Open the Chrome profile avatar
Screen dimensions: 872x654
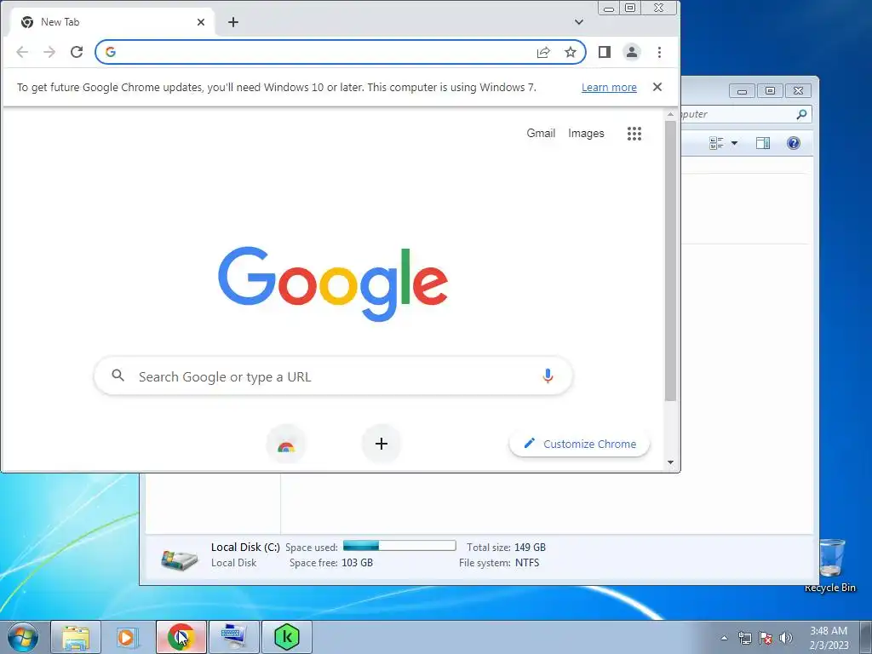coord(632,52)
